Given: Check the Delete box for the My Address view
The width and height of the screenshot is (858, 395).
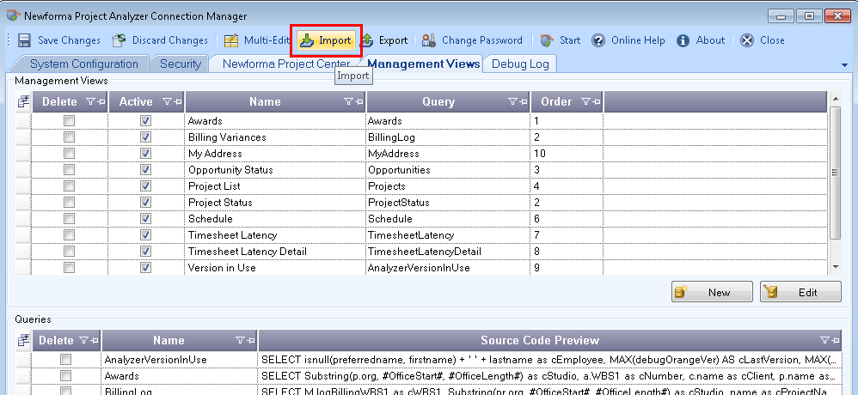Looking at the screenshot, I should [69, 154].
